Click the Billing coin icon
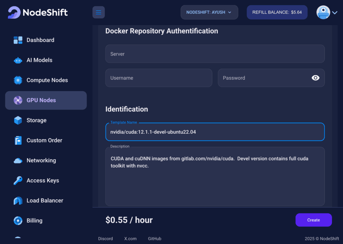 coord(18,221)
